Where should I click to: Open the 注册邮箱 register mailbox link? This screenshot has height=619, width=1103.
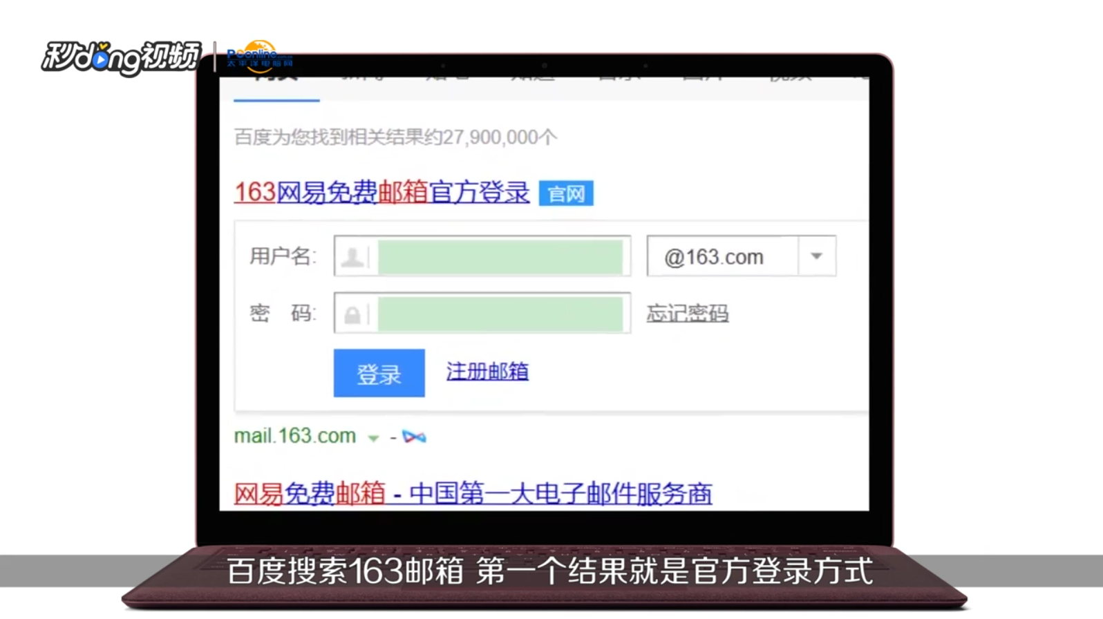click(487, 372)
